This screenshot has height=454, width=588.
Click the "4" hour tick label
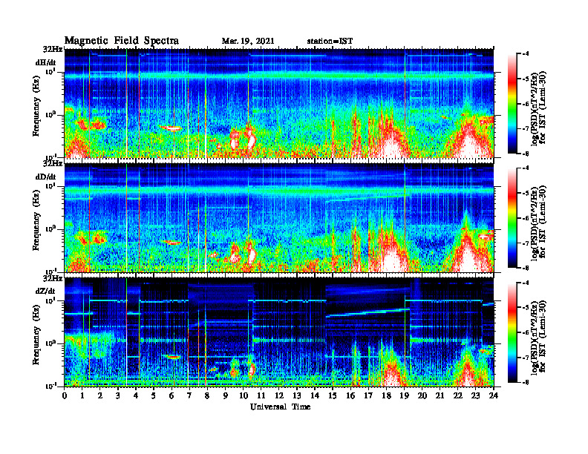[x=136, y=395]
